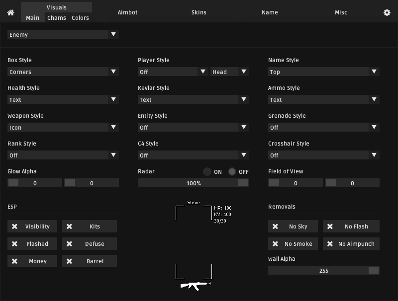Open Kevlar Style dropdown
The width and height of the screenshot is (398, 301).
[194, 99]
